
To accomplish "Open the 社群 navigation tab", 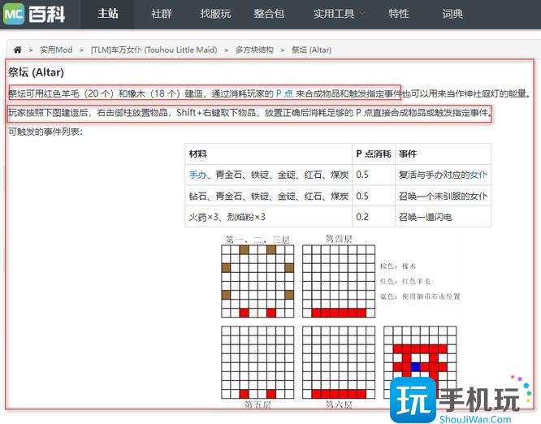I will [x=162, y=14].
